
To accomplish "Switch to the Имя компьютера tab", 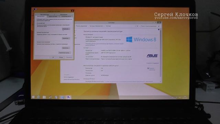I will pos(45,14).
